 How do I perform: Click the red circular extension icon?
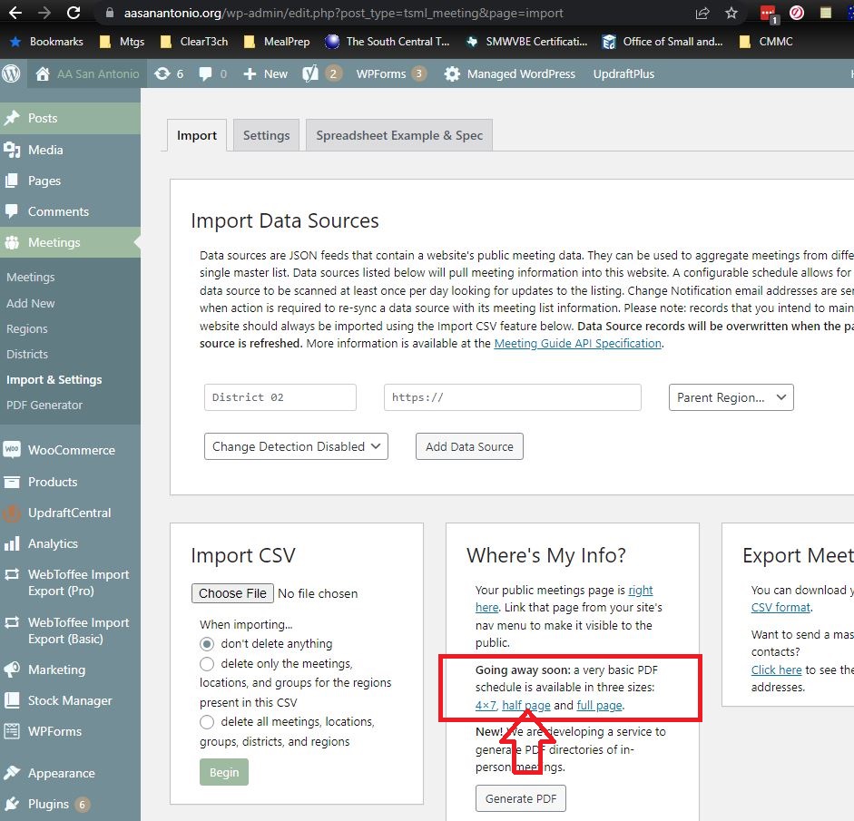click(x=797, y=13)
